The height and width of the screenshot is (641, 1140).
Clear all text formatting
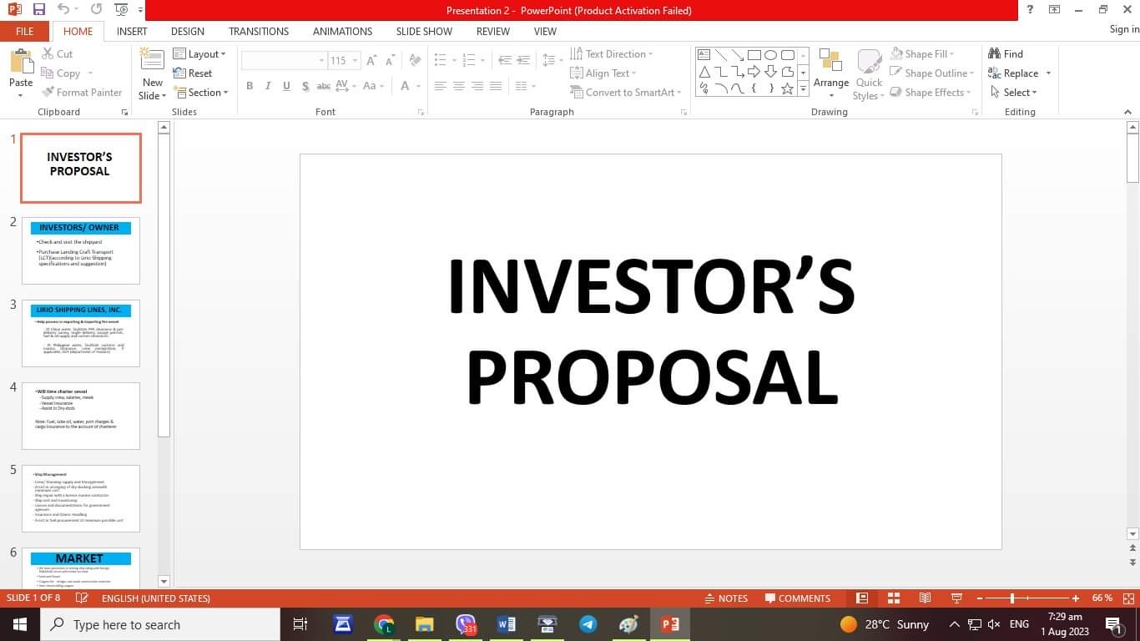click(415, 61)
